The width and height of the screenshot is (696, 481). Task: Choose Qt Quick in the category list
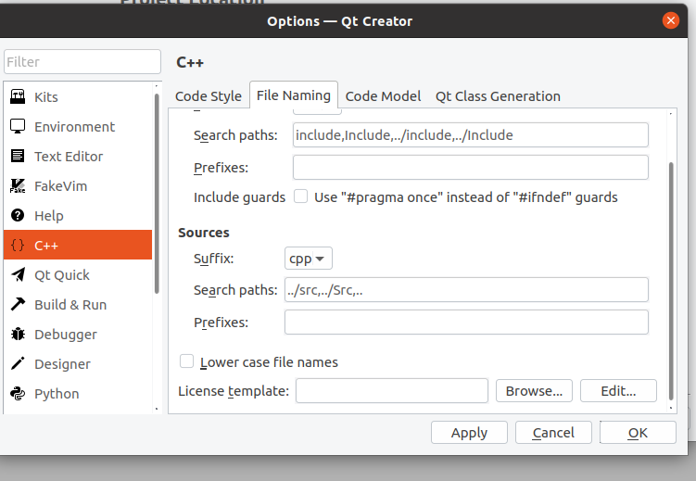pyautogui.click(x=62, y=275)
